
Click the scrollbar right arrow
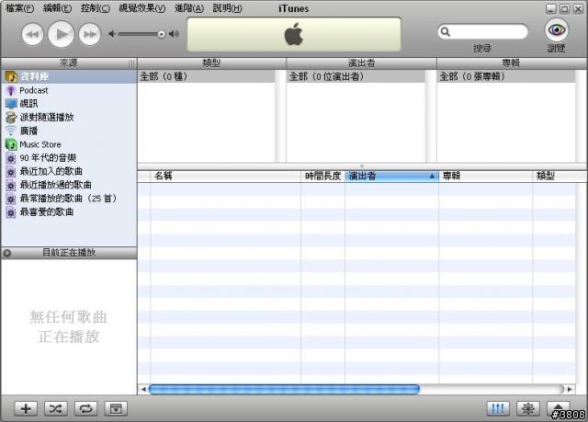click(570, 390)
